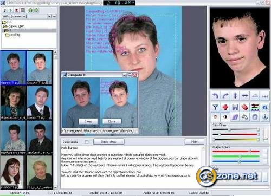Image resolution: width=271 pixels, height=196 pixels.
Task: Click Swap in the Compare It window
Action: pyautogui.click(x=88, y=121)
